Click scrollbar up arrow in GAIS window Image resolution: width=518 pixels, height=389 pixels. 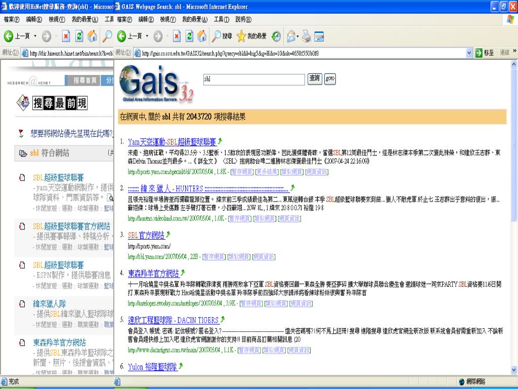click(514, 64)
